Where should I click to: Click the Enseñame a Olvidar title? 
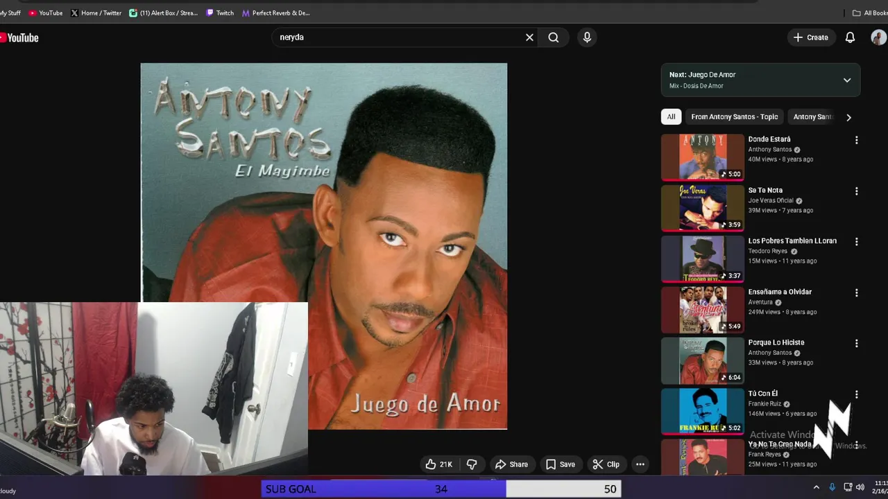[x=780, y=292]
